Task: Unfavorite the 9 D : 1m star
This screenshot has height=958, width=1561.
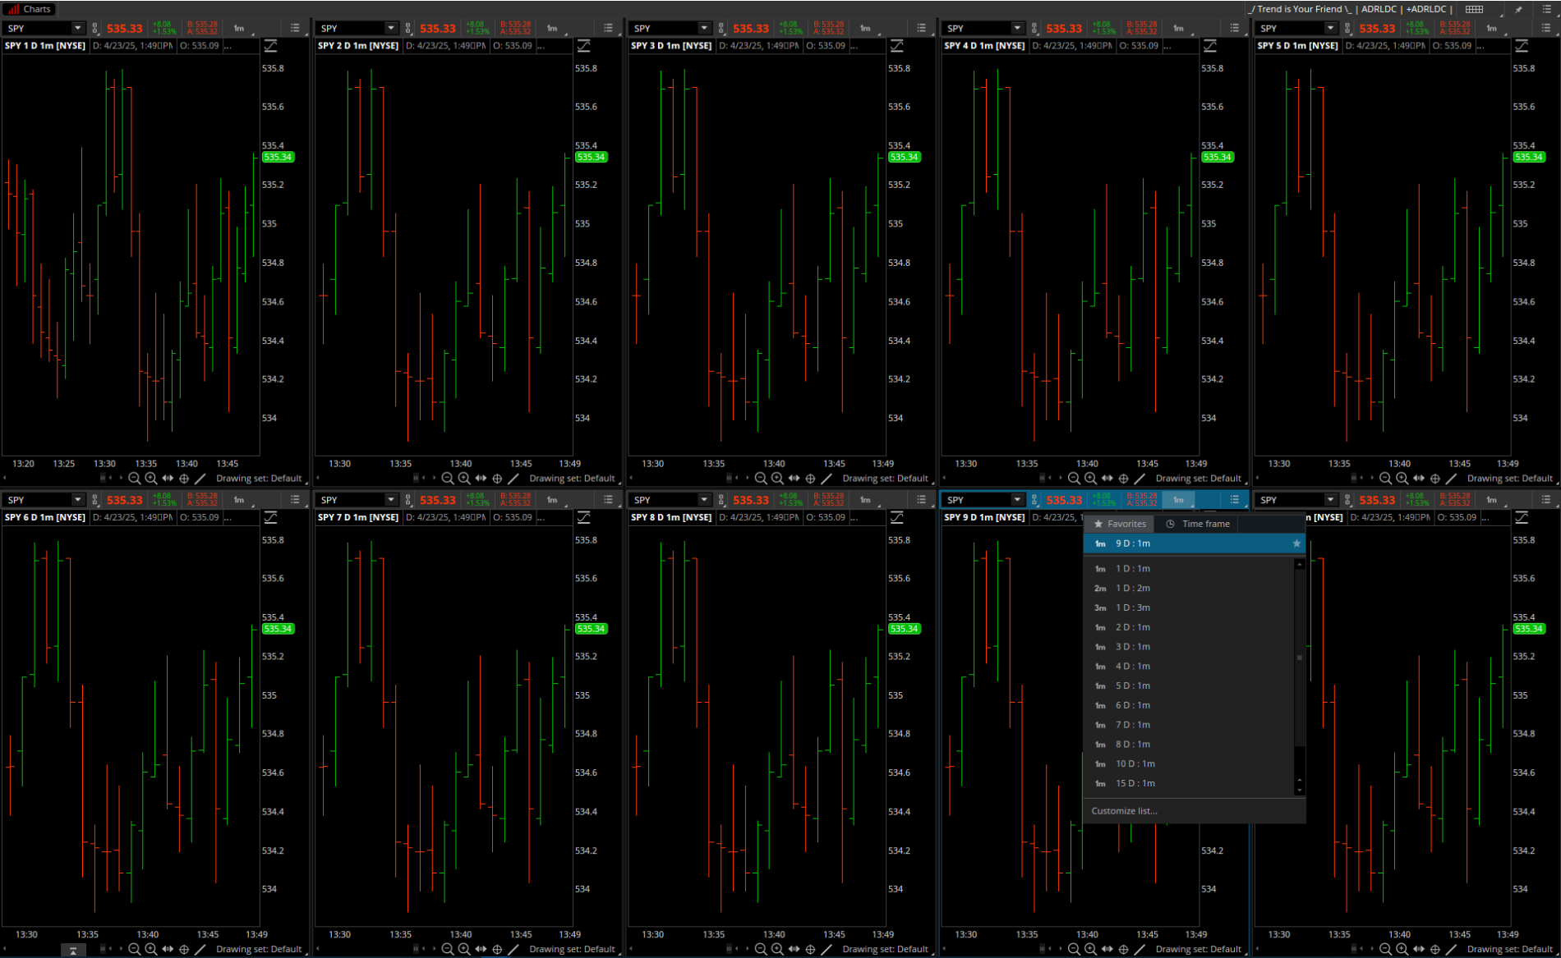Action: (x=1296, y=543)
